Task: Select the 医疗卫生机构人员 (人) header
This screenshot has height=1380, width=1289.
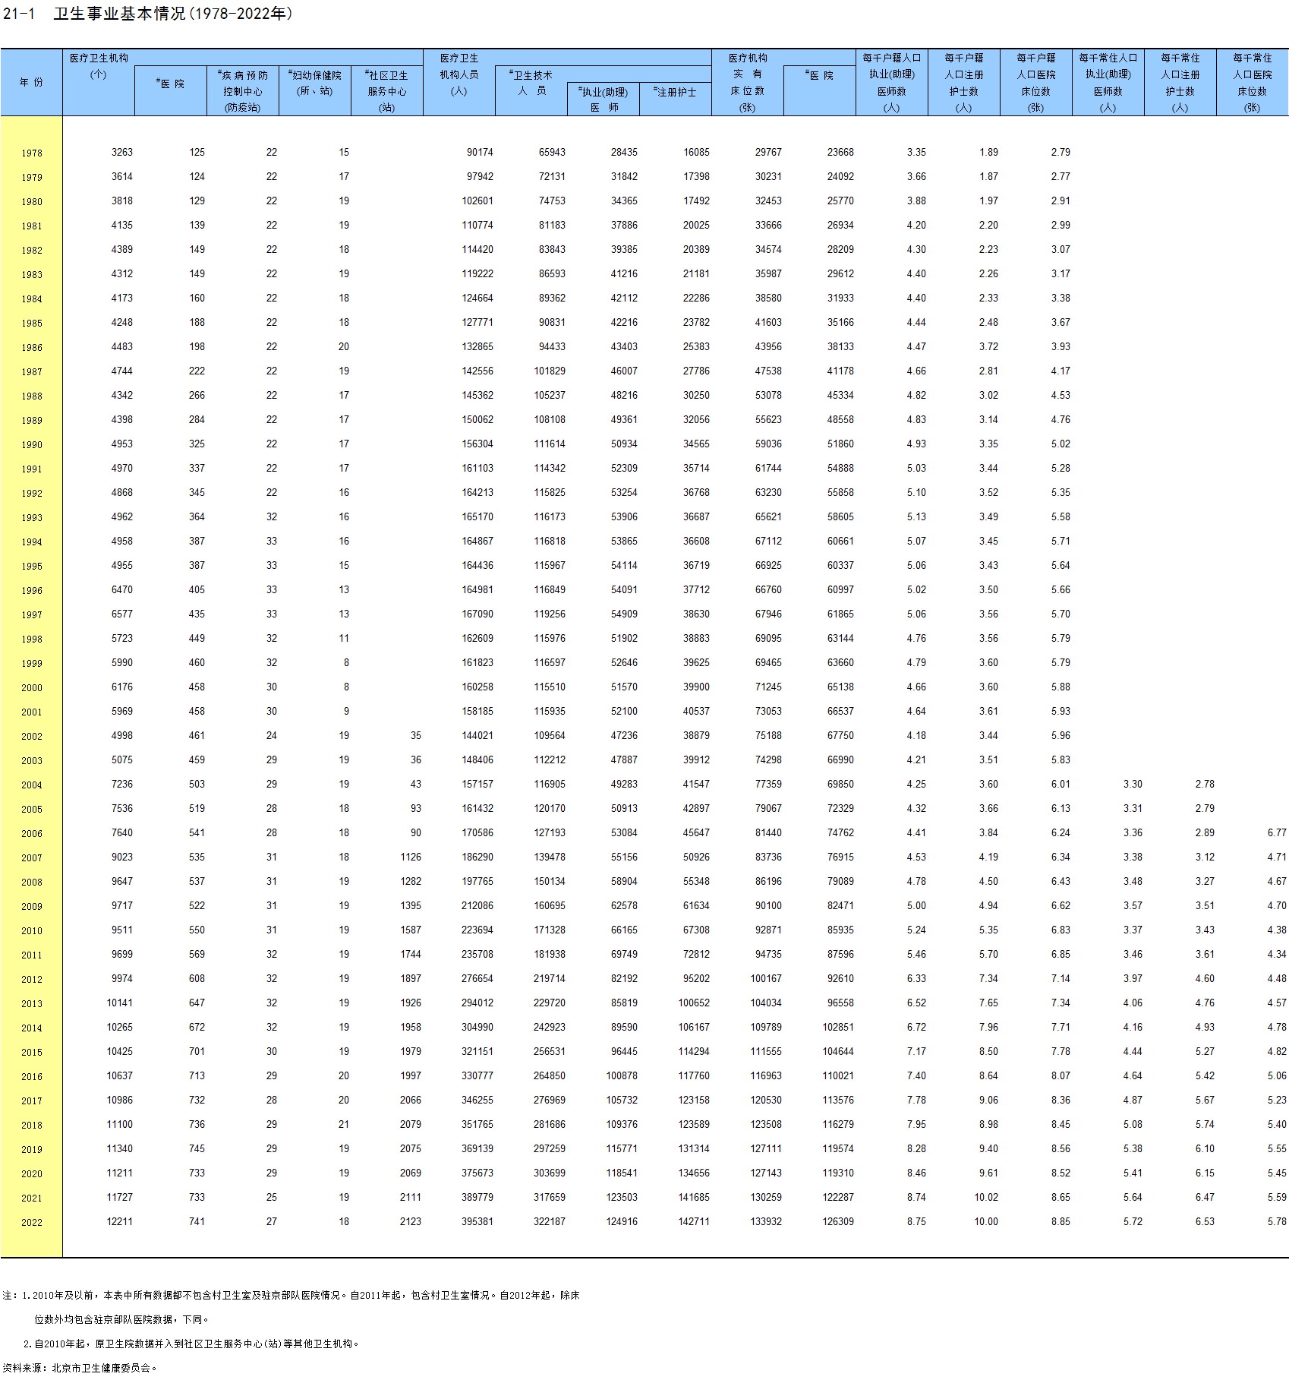Action: 459,74
